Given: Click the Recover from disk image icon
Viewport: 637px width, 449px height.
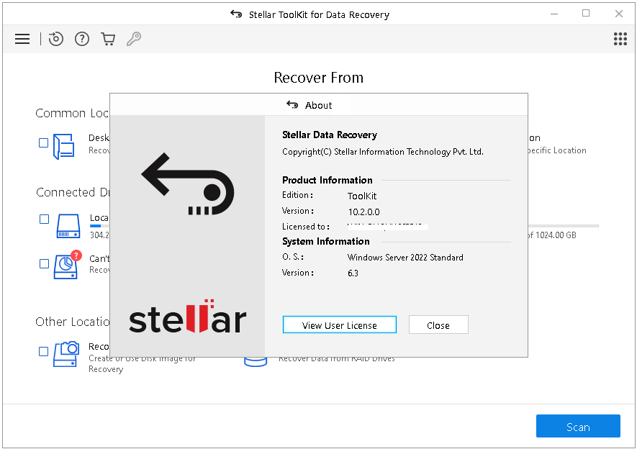Looking at the screenshot, I should 67,354.
